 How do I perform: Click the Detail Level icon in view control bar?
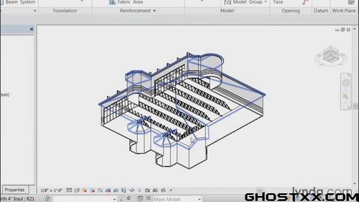(69, 190)
